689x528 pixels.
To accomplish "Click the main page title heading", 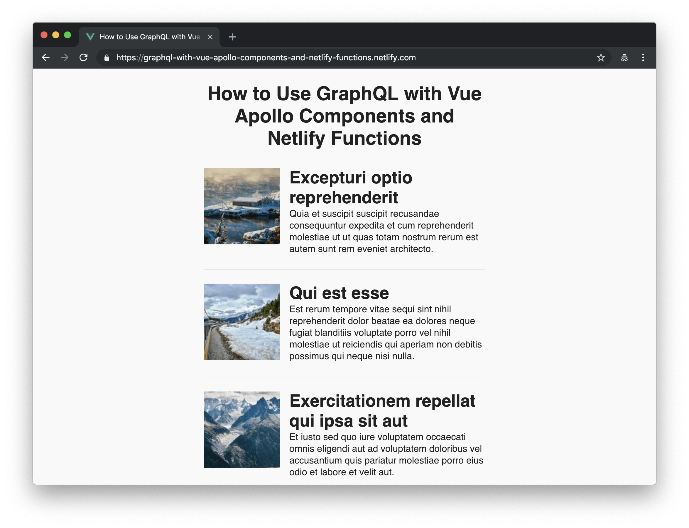I will (344, 116).
